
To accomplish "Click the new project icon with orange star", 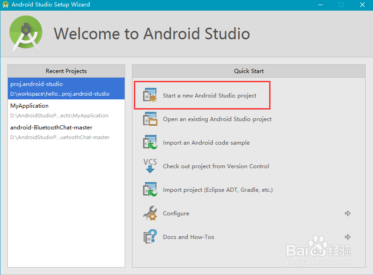I will pyautogui.click(x=150, y=95).
